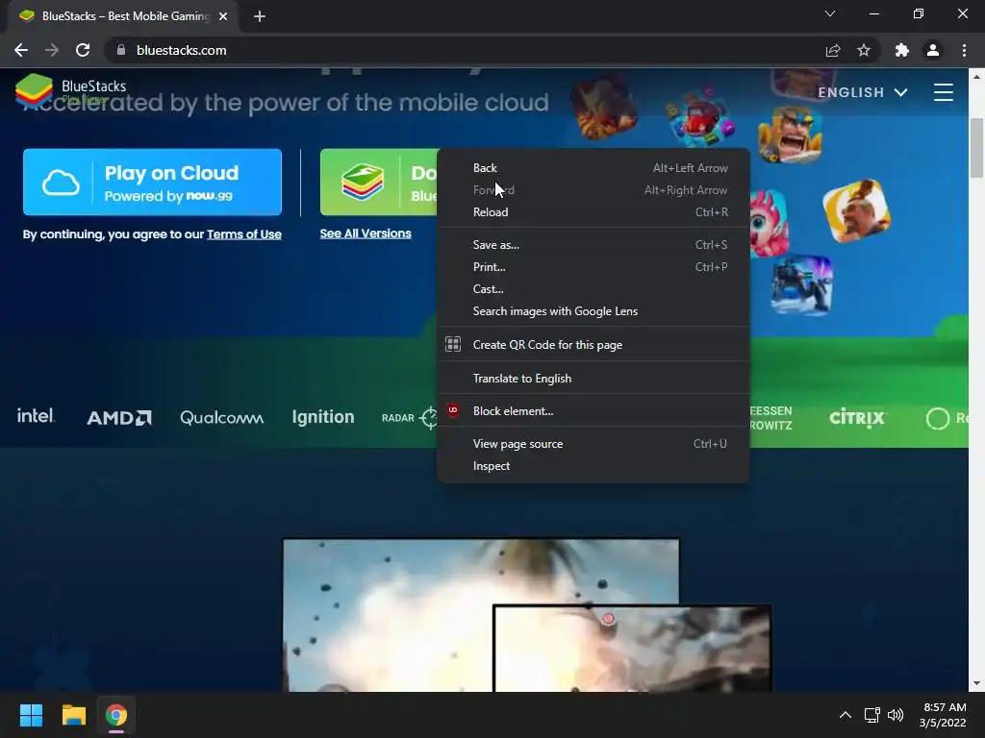Image resolution: width=985 pixels, height=738 pixels.
Task: Click the gameplay video preview
Action: 481,615
